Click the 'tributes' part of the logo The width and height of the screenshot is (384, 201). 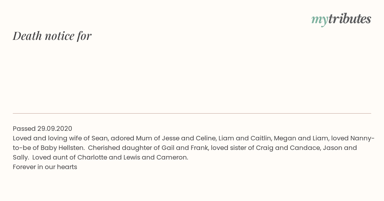(x=349, y=19)
